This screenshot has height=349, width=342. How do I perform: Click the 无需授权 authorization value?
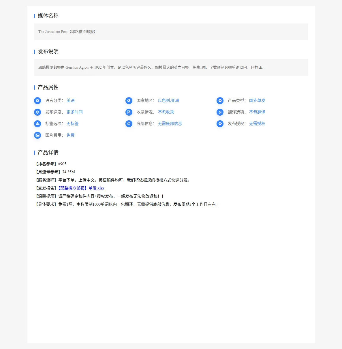(257, 123)
